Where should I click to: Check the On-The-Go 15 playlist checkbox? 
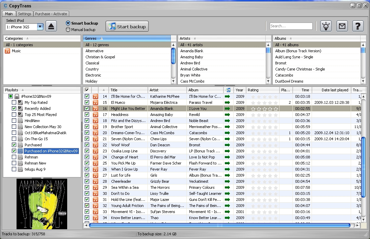pos(14,139)
